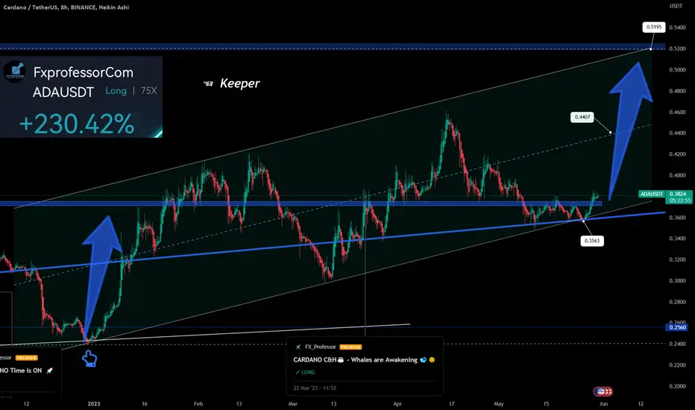Image resolution: width=695 pixels, height=410 pixels.
Task: Click the +230.42% profit figure
Action: pyautogui.click(x=77, y=124)
